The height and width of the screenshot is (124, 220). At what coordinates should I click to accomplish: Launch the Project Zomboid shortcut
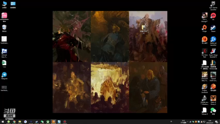pyautogui.click(x=204, y=88)
